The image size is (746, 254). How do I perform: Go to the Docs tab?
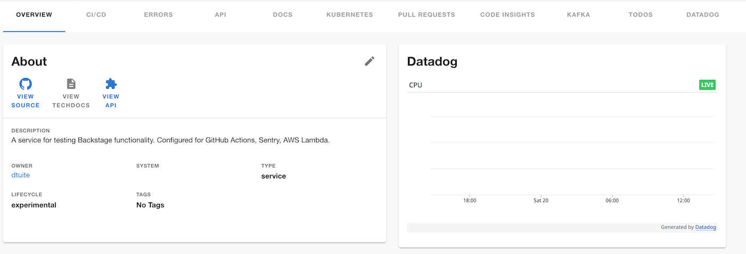[x=282, y=15]
